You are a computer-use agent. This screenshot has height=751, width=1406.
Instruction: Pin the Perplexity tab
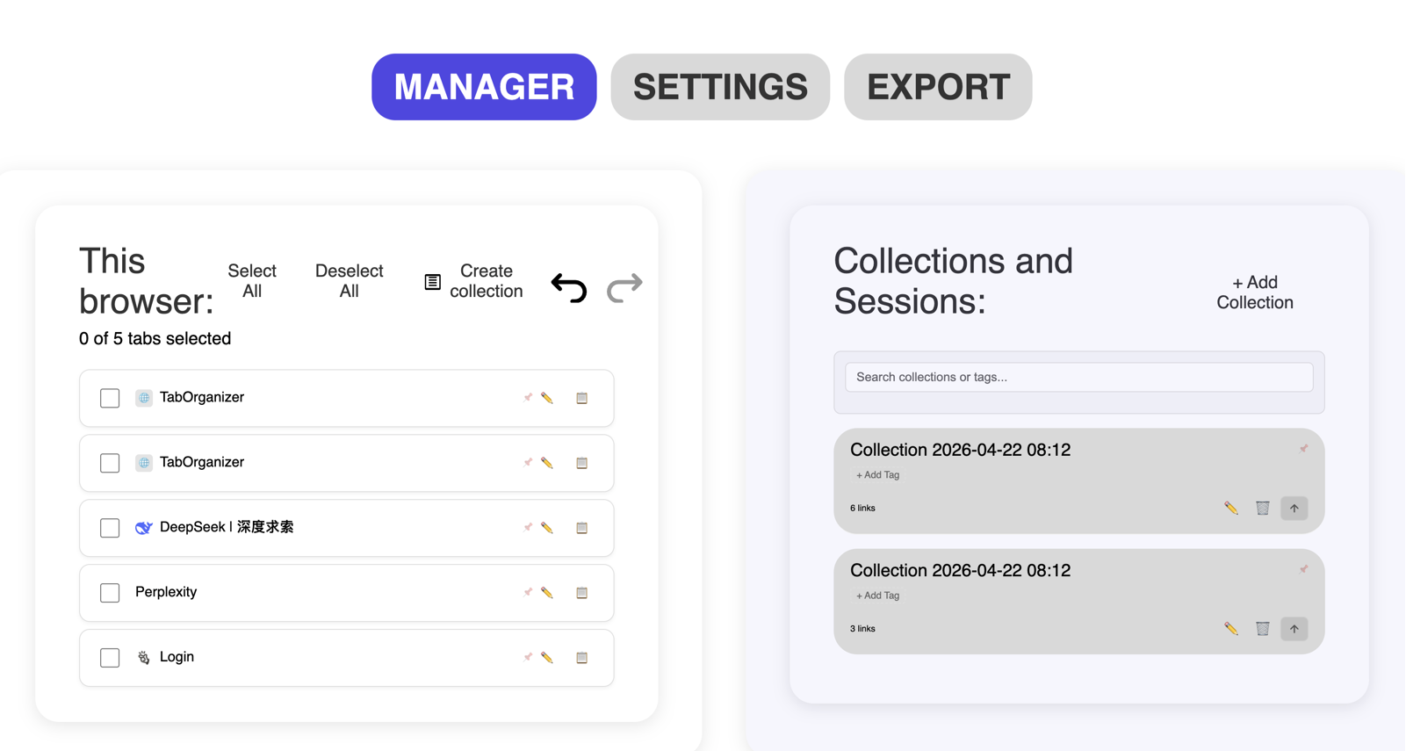pyautogui.click(x=528, y=592)
